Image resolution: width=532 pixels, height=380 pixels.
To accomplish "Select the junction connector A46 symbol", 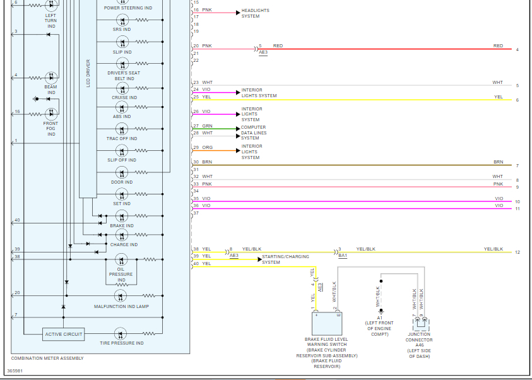I will coord(419,324).
